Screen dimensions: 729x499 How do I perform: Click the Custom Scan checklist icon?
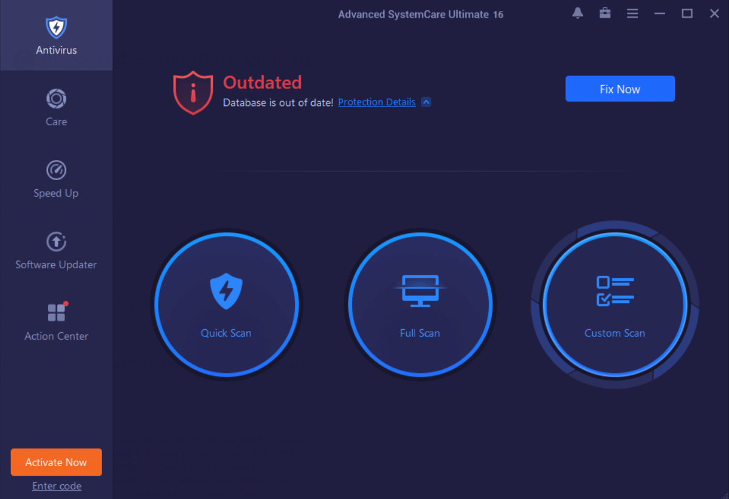(x=614, y=290)
